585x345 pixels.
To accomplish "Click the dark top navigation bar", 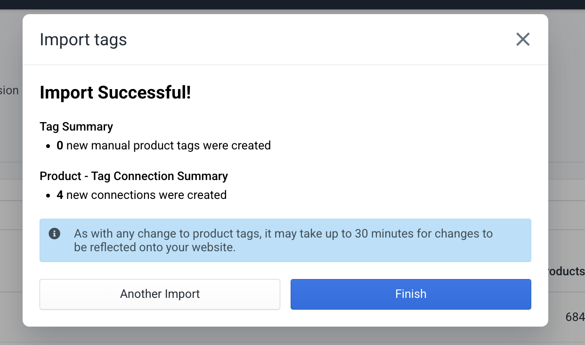I will pyautogui.click(x=292, y=4).
